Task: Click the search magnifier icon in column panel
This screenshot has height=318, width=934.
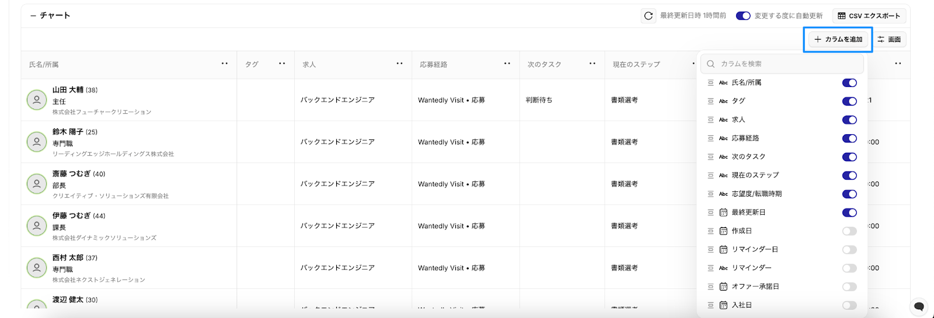Action: point(710,64)
